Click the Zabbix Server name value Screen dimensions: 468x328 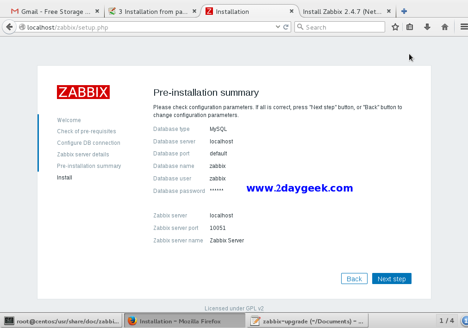pyautogui.click(x=227, y=241)
